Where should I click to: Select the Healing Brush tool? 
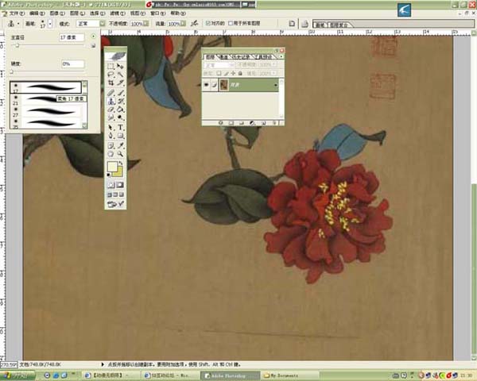click(x=111, y=93)
